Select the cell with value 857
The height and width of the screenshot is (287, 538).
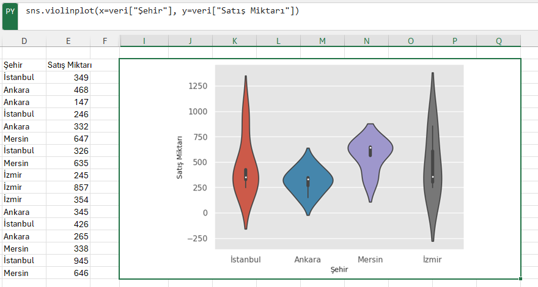click(x=68, y=187)
